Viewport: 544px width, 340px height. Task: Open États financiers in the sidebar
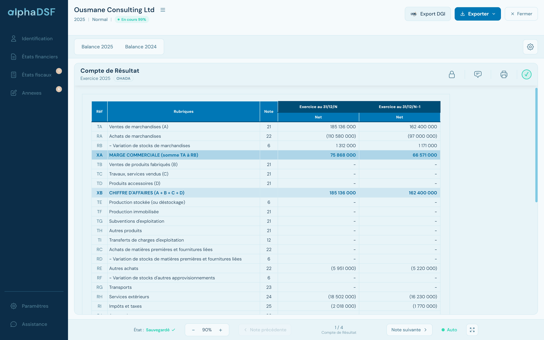pos(34,57)
